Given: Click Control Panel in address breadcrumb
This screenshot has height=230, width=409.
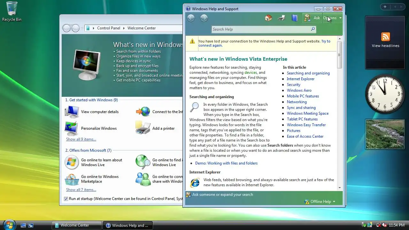Looking at the screenshot, I should [x=109, y=28].
